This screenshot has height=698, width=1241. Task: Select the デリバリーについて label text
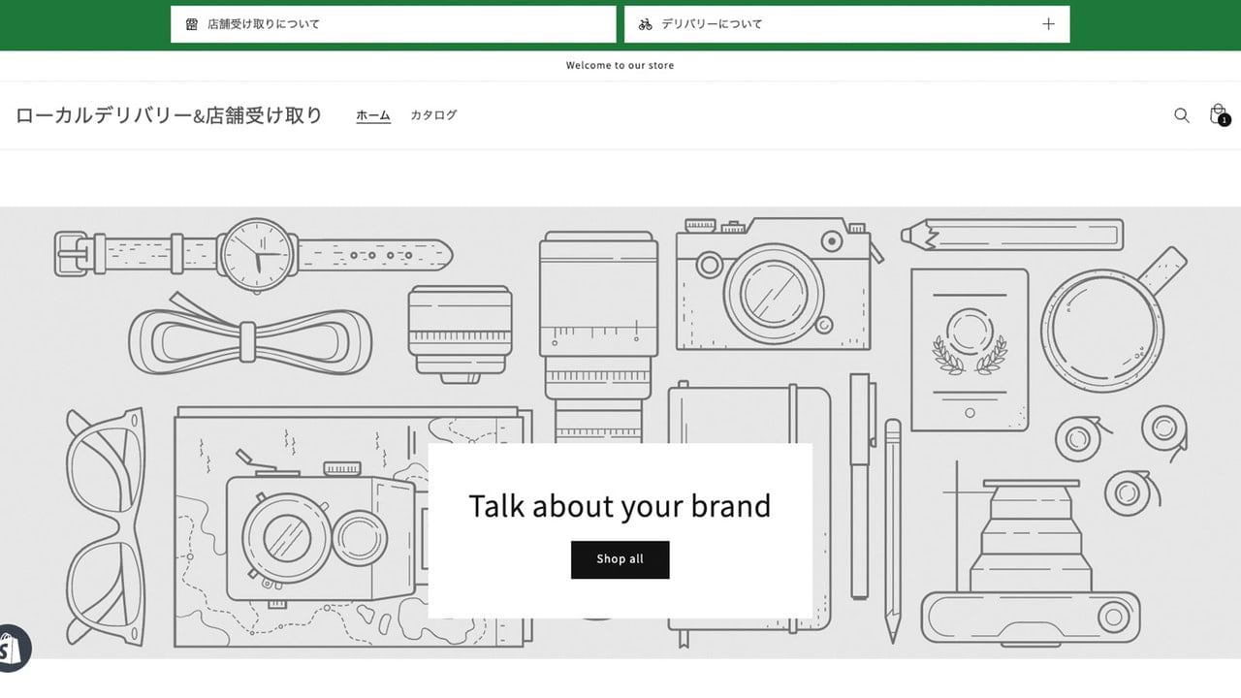click(712, 24)
